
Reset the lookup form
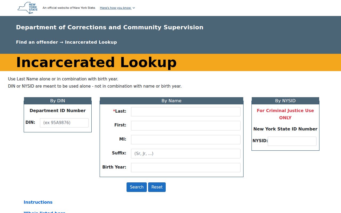tap(157, 187)
